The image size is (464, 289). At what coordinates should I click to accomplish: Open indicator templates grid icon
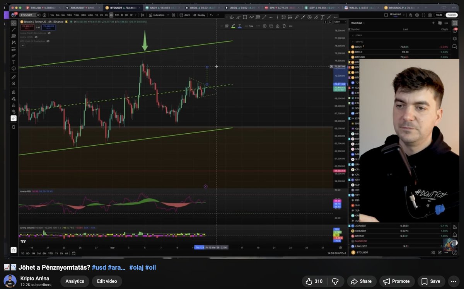tap(174, 15)
